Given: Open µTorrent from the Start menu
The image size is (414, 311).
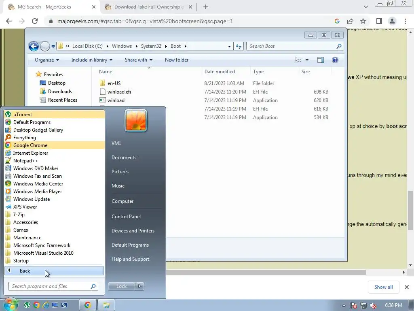Looking at the screenshot, I should pyautogui.click(x=55, y=115).
